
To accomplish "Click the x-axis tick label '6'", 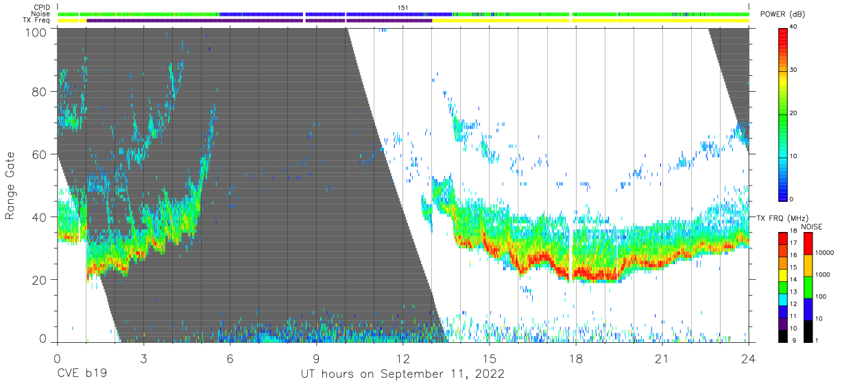I will [x=230, y=359].
